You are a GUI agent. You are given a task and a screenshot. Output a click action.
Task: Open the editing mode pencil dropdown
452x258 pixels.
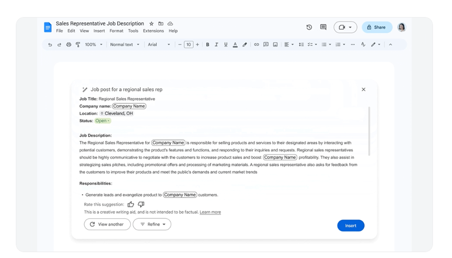[376, 45]
